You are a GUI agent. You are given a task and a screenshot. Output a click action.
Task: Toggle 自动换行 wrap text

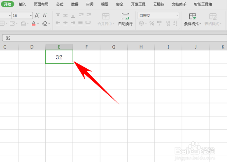pos(126,19)
